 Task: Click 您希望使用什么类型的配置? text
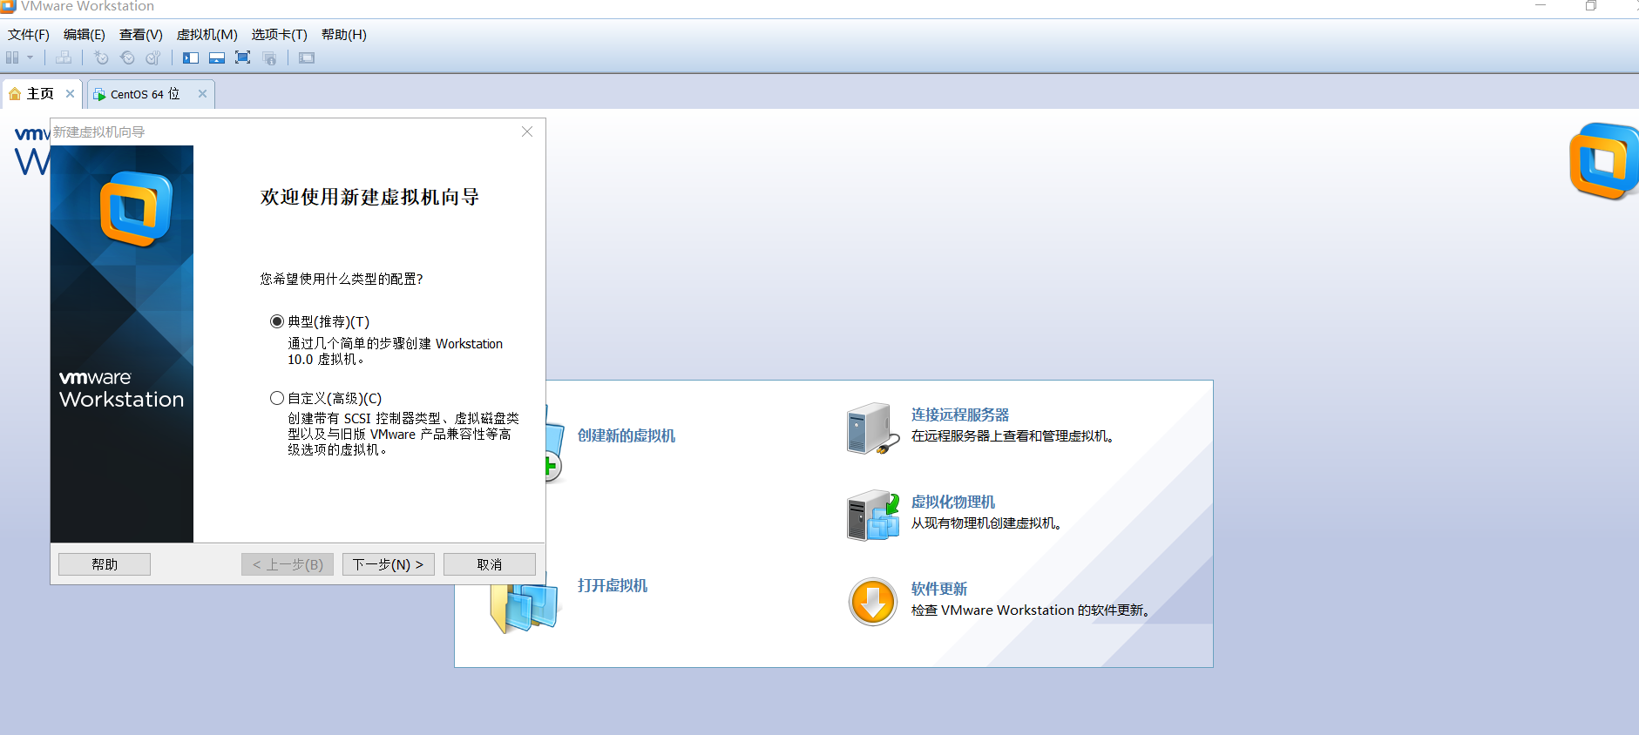coord(342,279)
